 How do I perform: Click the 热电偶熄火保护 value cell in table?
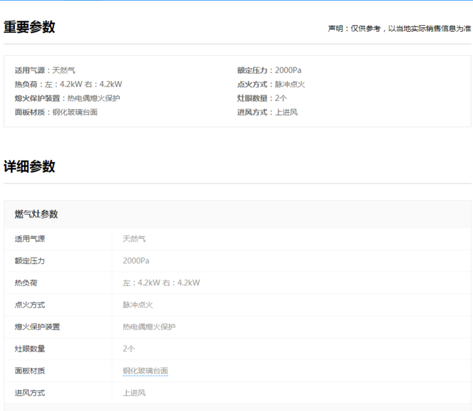[x=149, y=327]
